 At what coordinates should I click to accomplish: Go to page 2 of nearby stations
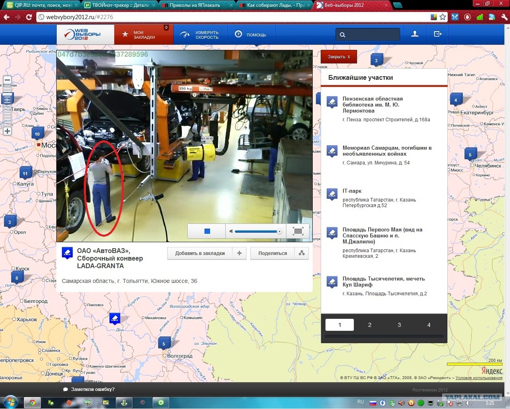pyautogui.click(x=369, y=325)
